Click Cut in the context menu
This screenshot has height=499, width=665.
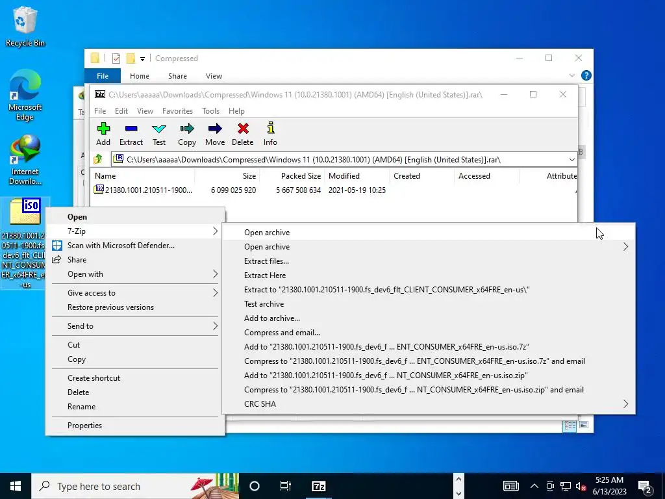(135, 345)
